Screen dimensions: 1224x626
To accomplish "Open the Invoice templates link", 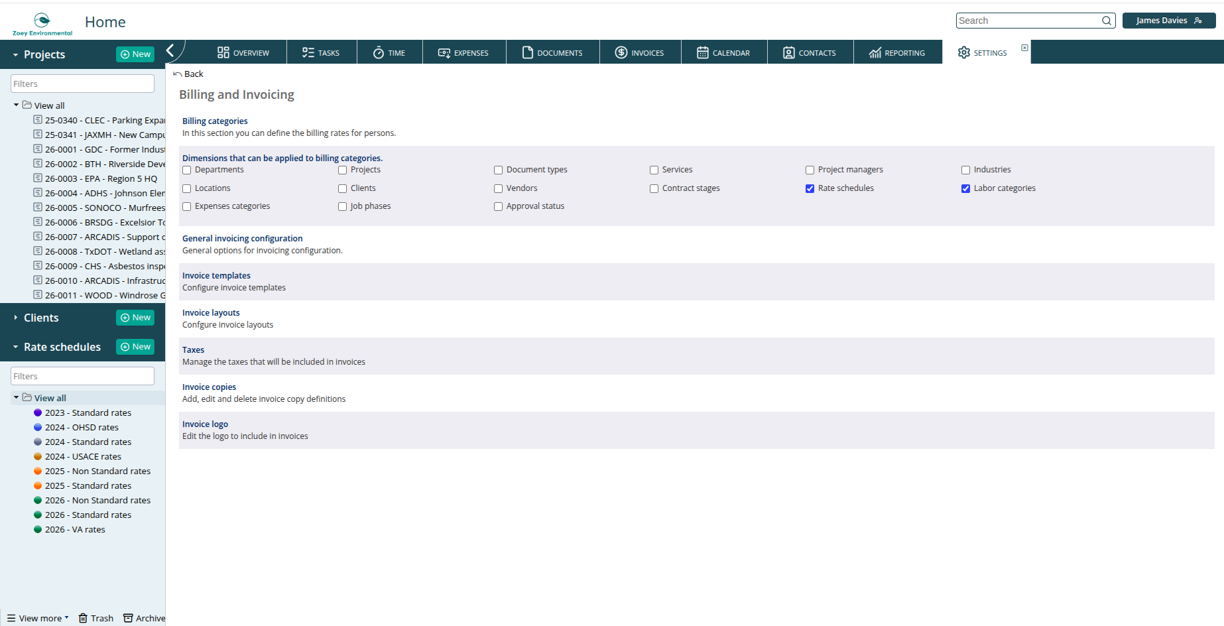I will pos(216,275).
